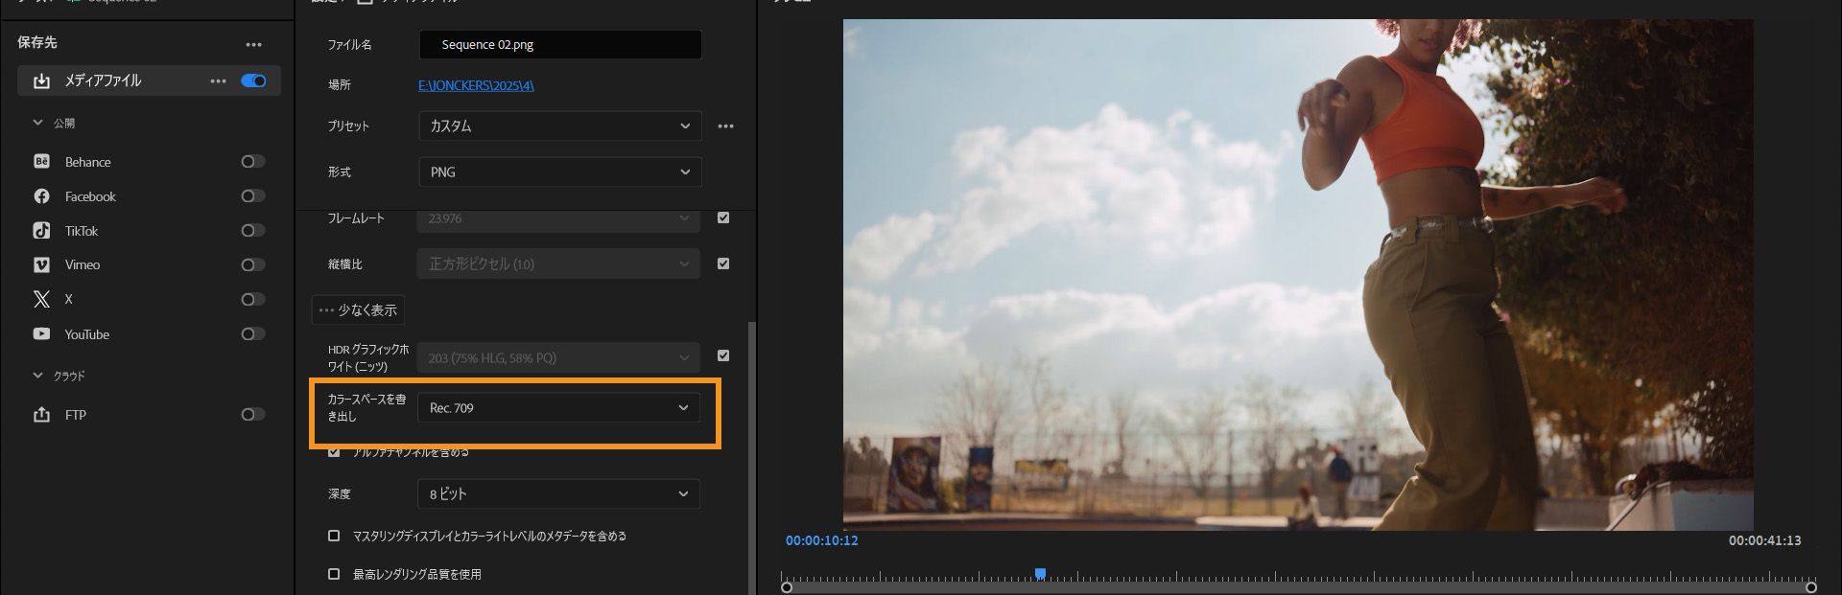Click the duration timecode 00:00:41:13
Viewport: 1842px width, 595px height.
[x=1765, y=540]
